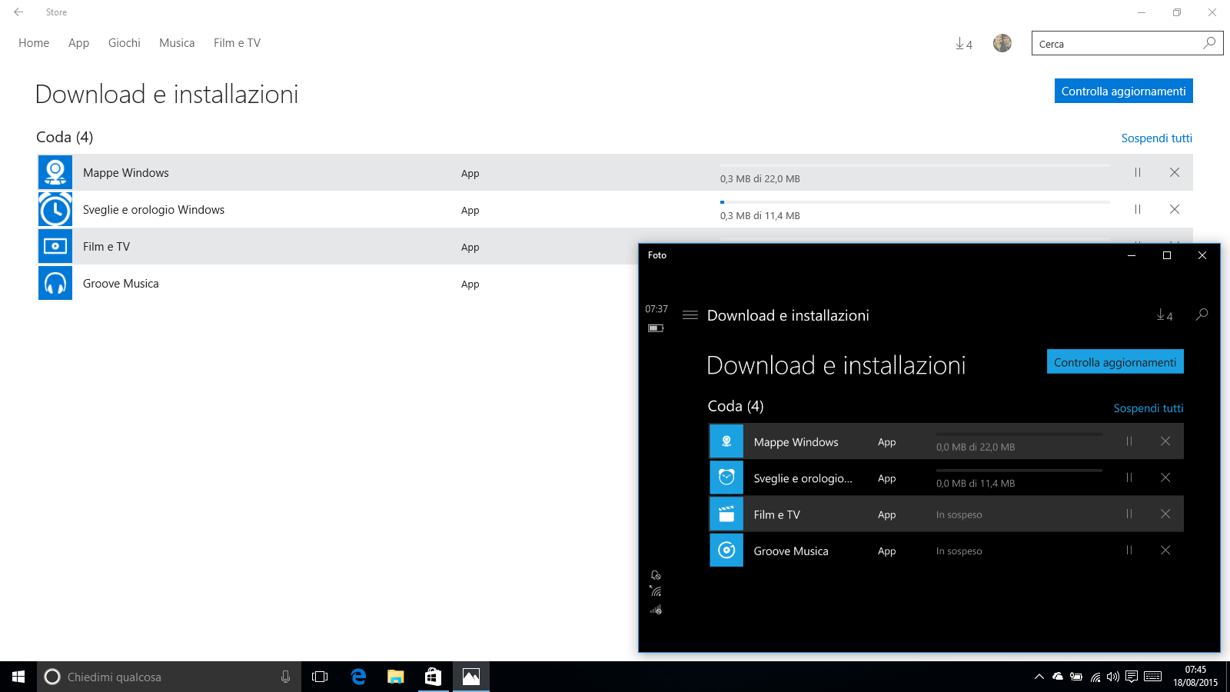
Task: Click the Film e TV app icon in Store
Action: [55, 246]
